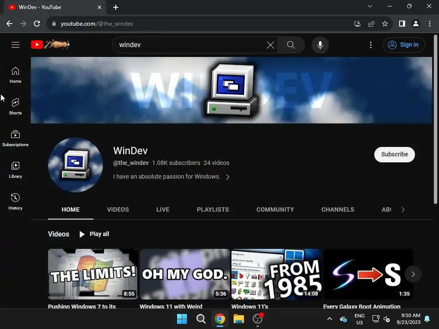The width and height of the screenshot is (439, 329).
Task: Click the Chrome icon in the taskbar
Action: 220,319
